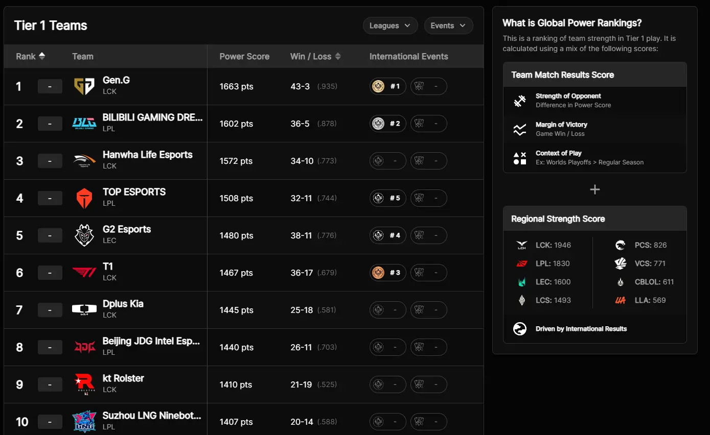The width and height of the screenshot is (710, 435).
Task: Click Gen.G's MSI #1 badge
Action: tap(388, 86)
